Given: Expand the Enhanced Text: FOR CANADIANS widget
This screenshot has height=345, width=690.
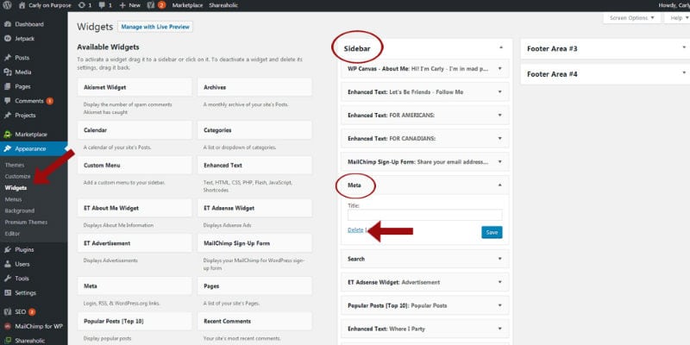Looking at the screenshot, I should point(500,139).
